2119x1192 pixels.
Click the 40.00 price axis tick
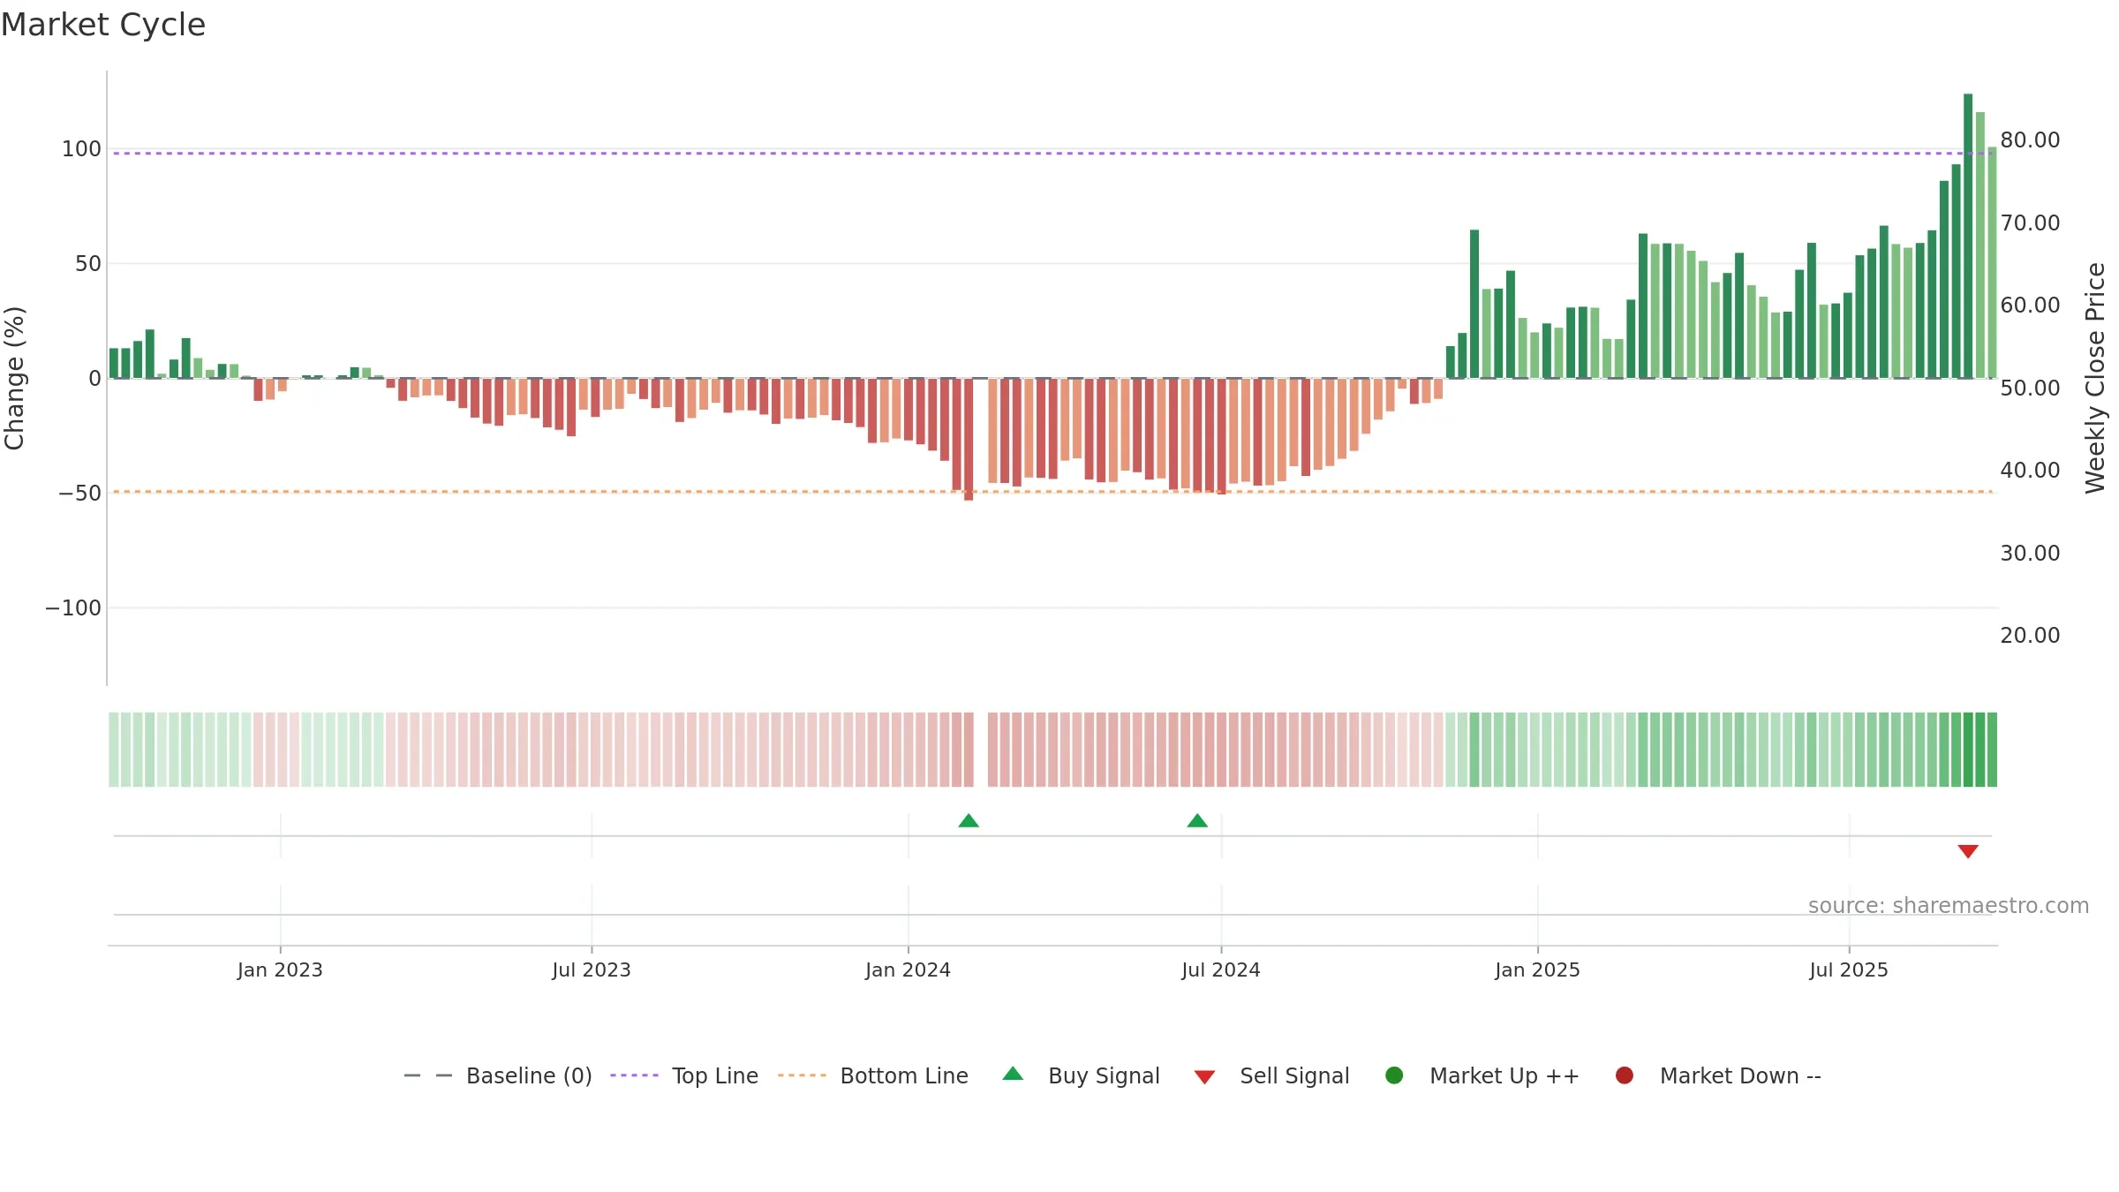pyautogui.click(x=2030, y=471)
